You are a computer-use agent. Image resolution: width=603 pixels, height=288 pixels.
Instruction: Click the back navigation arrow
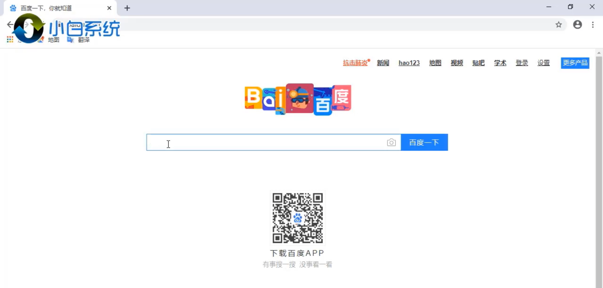10,24
